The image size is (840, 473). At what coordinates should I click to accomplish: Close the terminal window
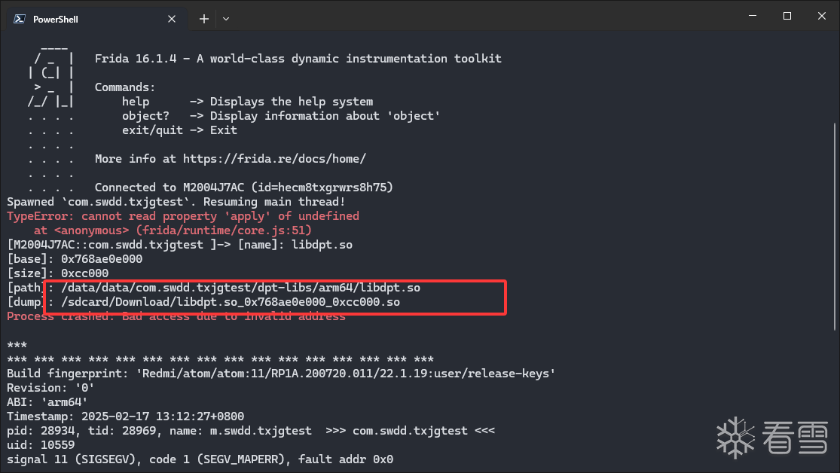click(x=821, y=16)
